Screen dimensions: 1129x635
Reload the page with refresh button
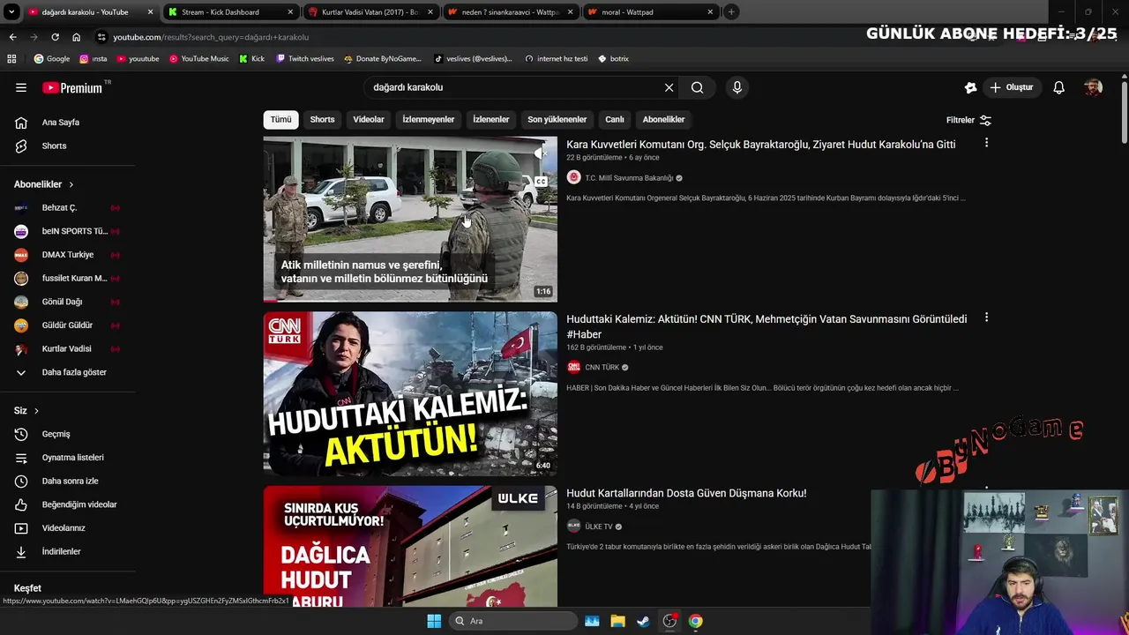tap(55, 37)
